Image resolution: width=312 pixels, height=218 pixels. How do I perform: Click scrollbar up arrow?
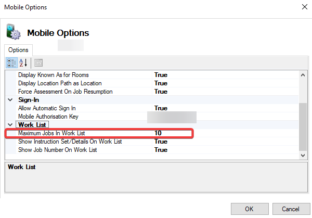[x=303, y=75]
